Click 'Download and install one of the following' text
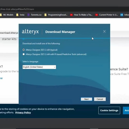 click(x=41, y=44)
